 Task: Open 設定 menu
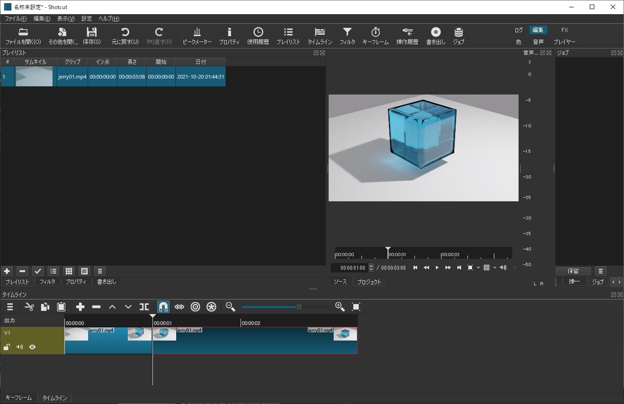(x=87, y=19)
